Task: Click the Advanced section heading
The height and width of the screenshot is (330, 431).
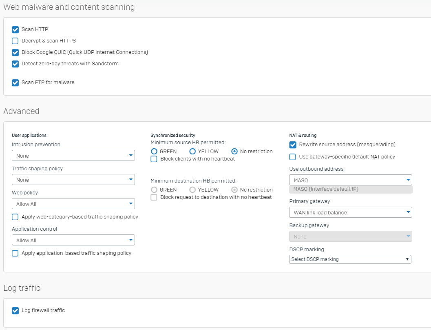Action: coord(22,111)
